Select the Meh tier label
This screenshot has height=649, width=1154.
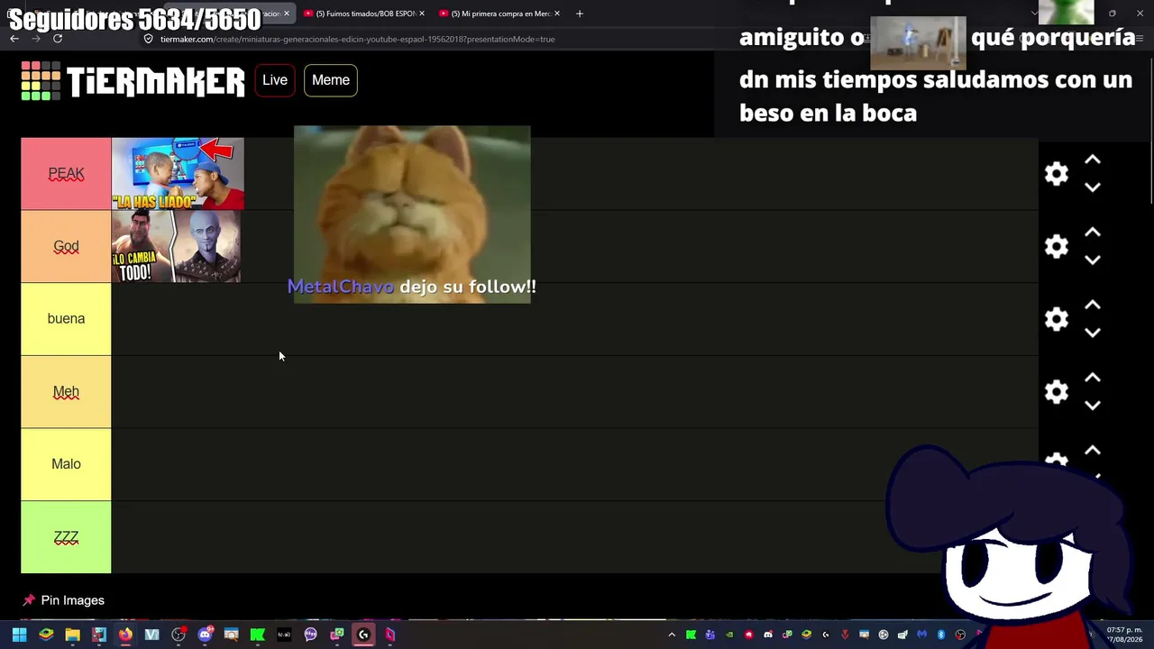coord(66,391)
